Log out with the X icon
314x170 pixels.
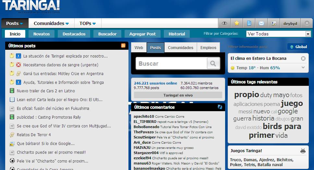[307, 23]
